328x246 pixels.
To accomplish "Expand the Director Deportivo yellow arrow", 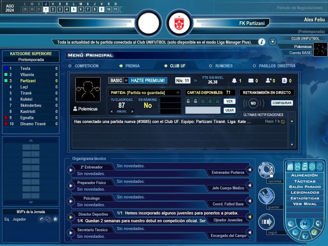I will click(71, 217).
